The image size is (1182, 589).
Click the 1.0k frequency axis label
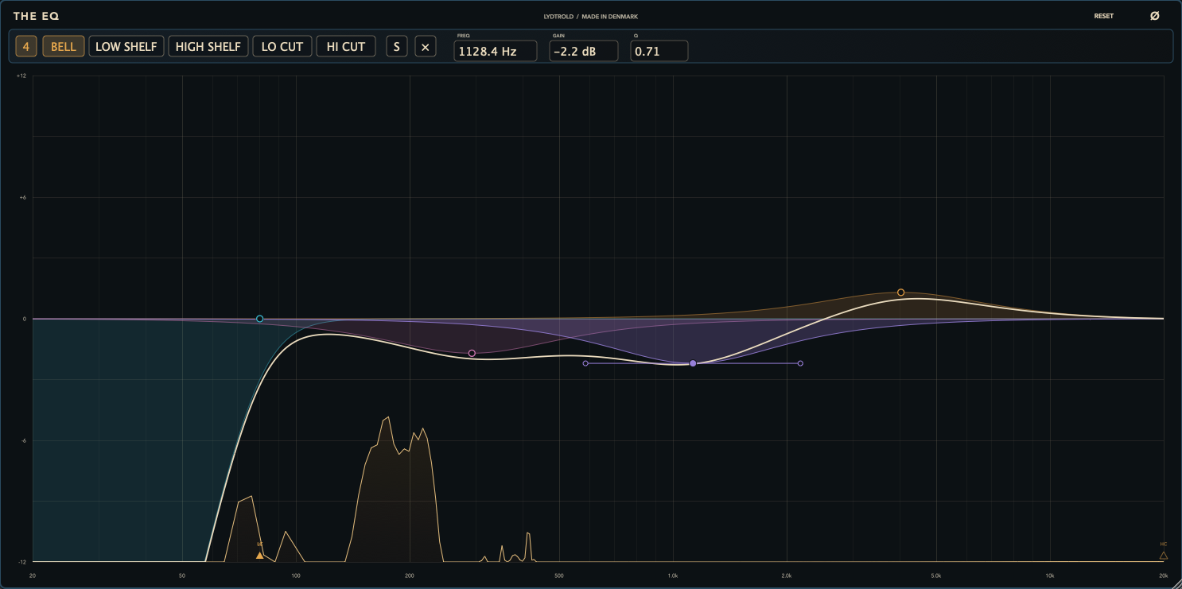click(x=673, y=575)
